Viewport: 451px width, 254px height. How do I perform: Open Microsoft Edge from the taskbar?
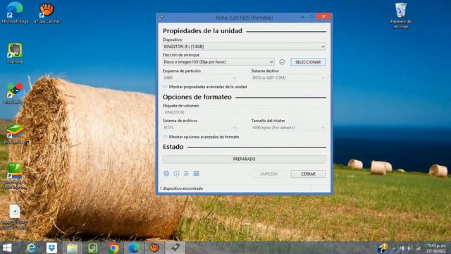134,248
